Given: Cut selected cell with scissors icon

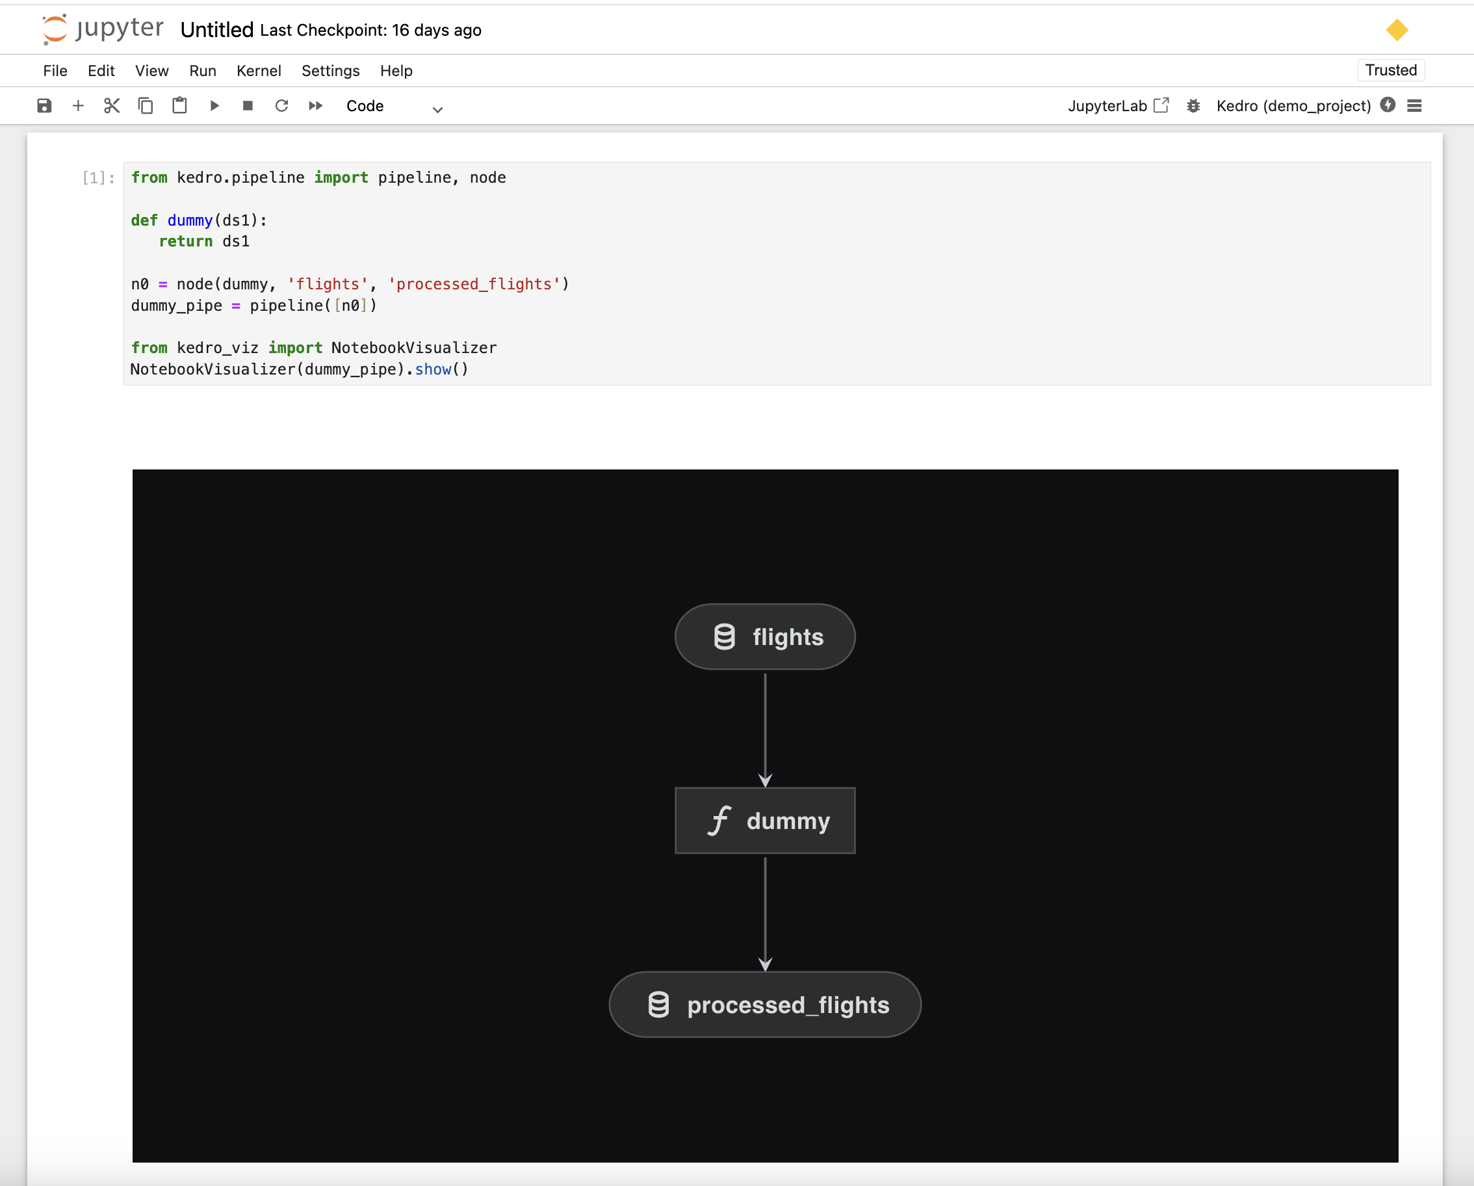Looking at the screenshot, I should (111, 106).
